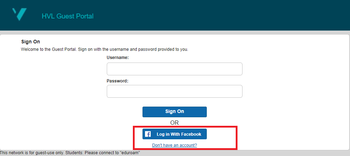Click the Username label
This screenshot has width=350, height=156.
(117, 57)
